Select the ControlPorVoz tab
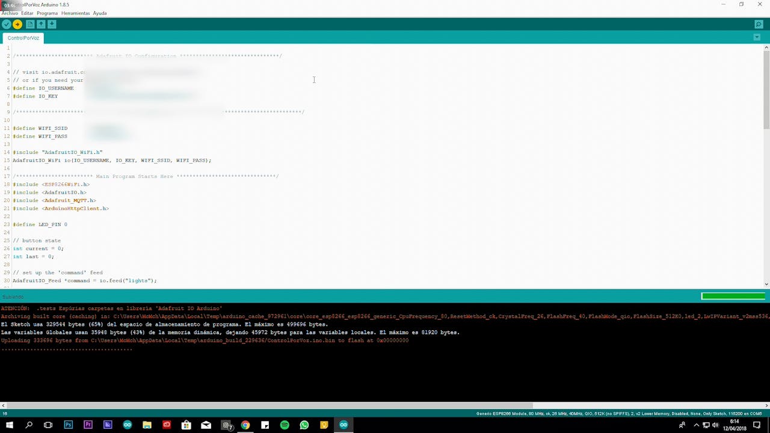770x433 pixels. pos(23,38)
